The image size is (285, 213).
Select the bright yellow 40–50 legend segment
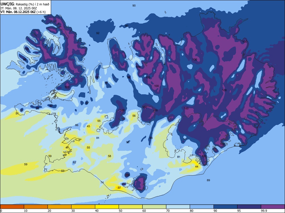point(107,207)
